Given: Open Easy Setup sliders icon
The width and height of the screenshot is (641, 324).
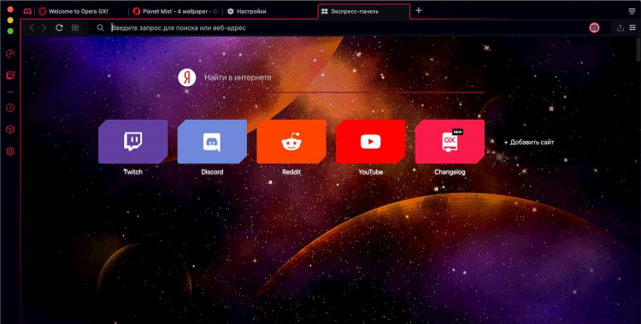Looking at the screenshot, I should 632,28.
